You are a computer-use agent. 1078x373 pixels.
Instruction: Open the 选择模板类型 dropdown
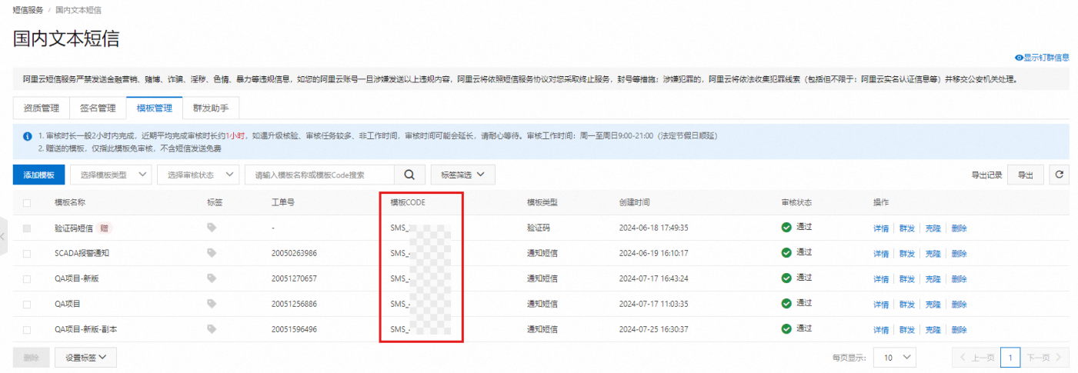(x=111, y=175)
